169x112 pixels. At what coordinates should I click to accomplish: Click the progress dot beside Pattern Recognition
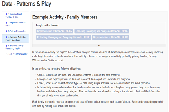[x=7, y=31]
